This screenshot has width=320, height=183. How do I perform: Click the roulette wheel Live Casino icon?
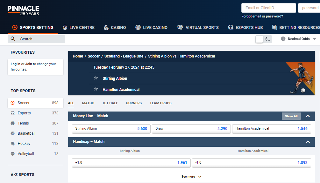coord(138,27)
